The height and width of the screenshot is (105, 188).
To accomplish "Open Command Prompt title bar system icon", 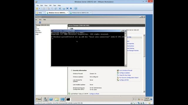I will click(x=52, y=31).
